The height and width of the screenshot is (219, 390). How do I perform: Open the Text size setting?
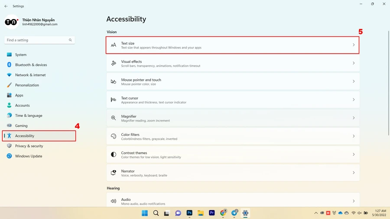coord(233,45)
